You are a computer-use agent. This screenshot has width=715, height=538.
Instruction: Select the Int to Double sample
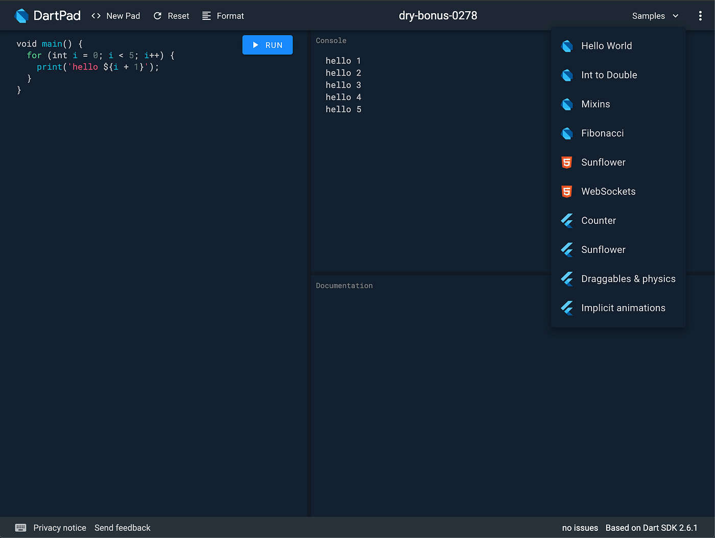(609, 75)
